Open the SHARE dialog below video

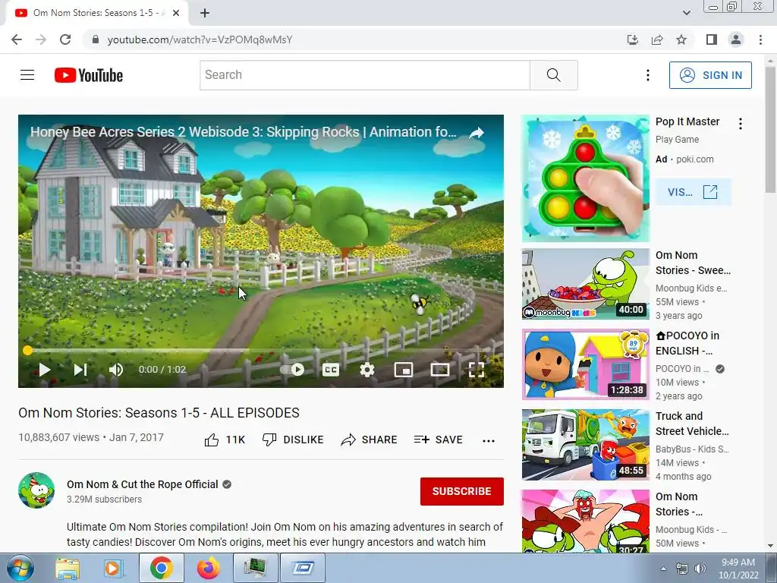pos(370,440)
